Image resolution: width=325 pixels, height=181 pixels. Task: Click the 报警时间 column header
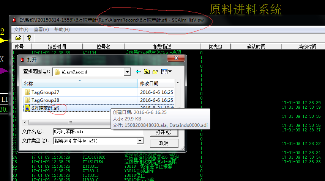pyautogui.click(x=57, y=47)
